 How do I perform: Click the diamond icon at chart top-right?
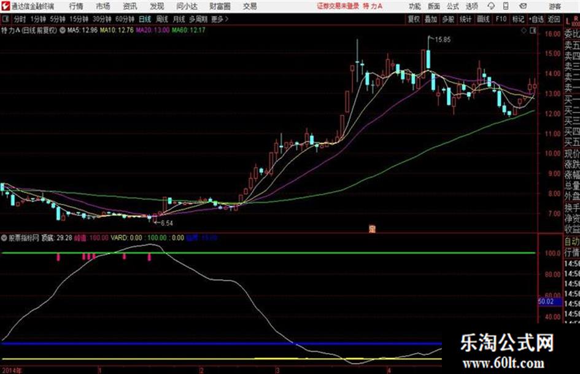click(x=524, y=31)
